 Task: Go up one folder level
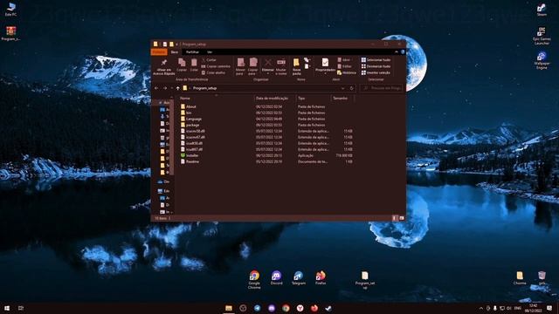(x=178, y=88)
